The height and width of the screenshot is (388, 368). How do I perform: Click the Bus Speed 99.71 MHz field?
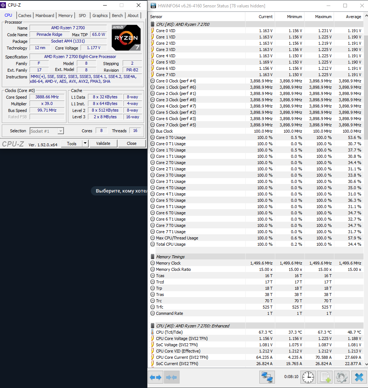(47, 110)
